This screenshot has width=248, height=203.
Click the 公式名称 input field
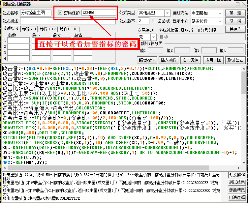36,13
